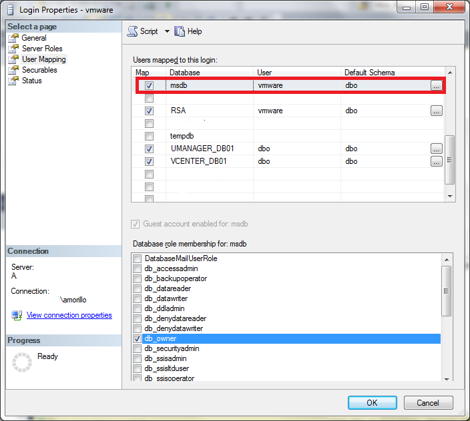Viewport: 470px width, 421px height.
Task: Open the schema browse button for UMANAGER_DB01
Action: pos(437,149)
